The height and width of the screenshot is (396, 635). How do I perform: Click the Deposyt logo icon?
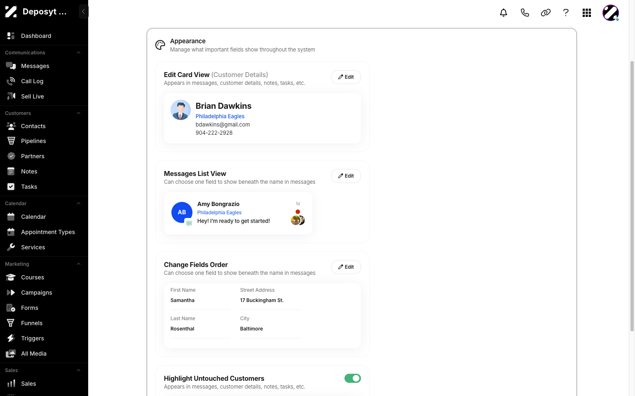pos(11,12)
